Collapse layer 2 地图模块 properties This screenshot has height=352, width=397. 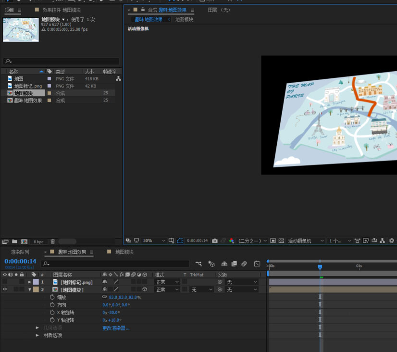tap(30, 289)
